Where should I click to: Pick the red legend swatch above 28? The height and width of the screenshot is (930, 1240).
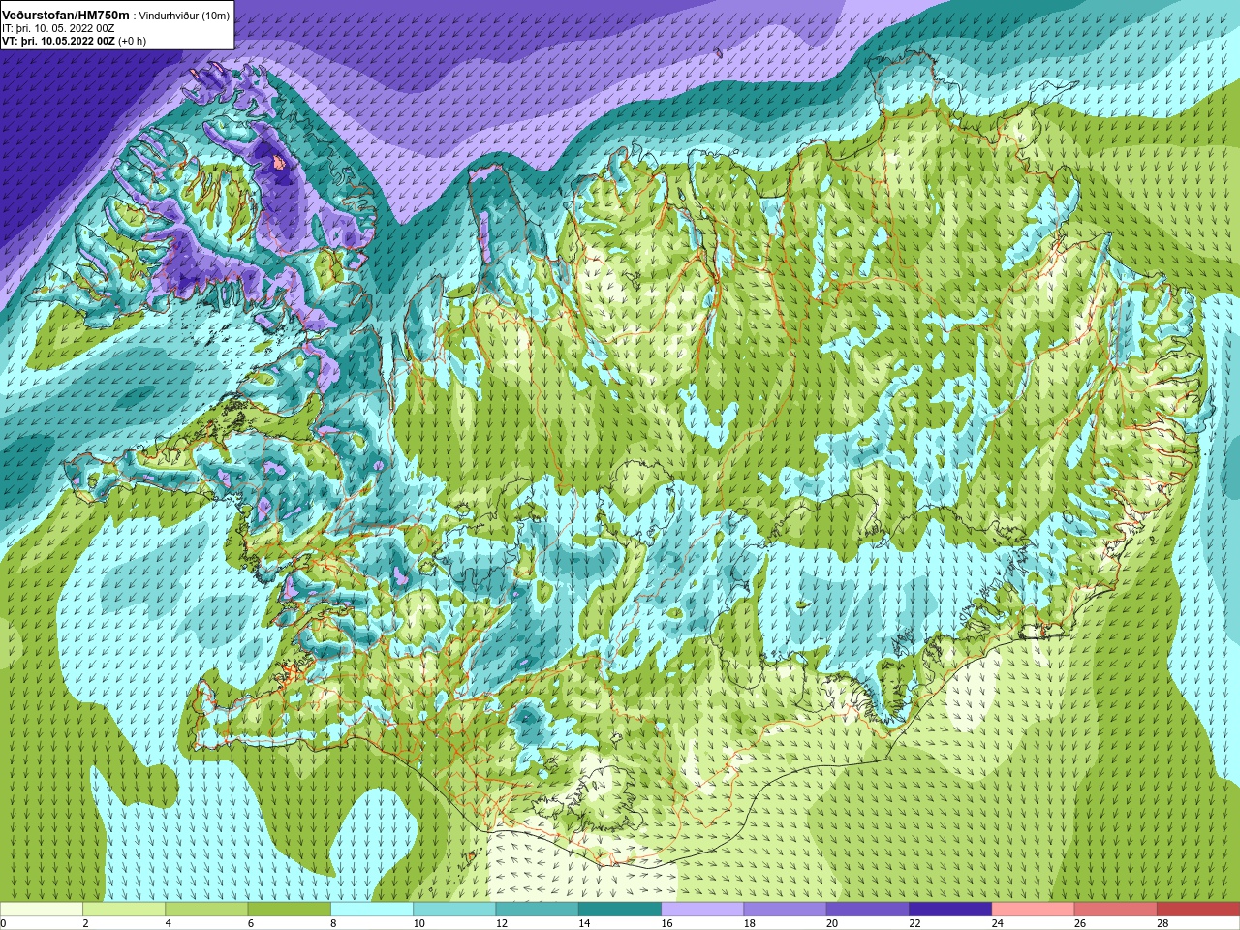click(1198, 910)
